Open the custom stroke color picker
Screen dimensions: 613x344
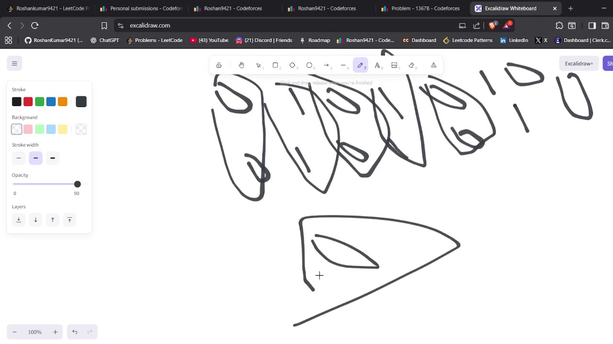click(81, 101)
